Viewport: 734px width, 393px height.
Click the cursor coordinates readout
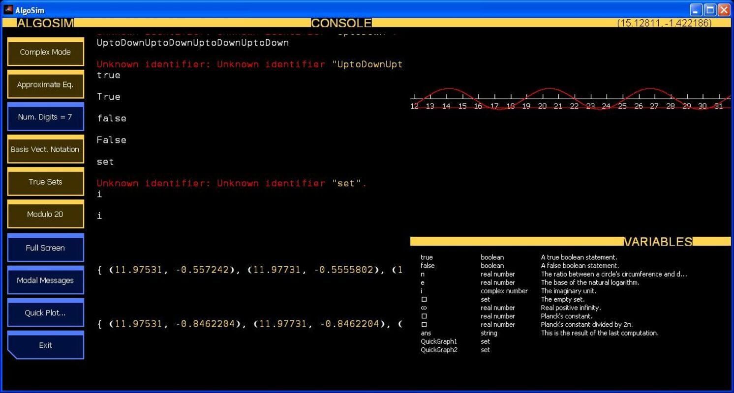[x=664, y=23]
